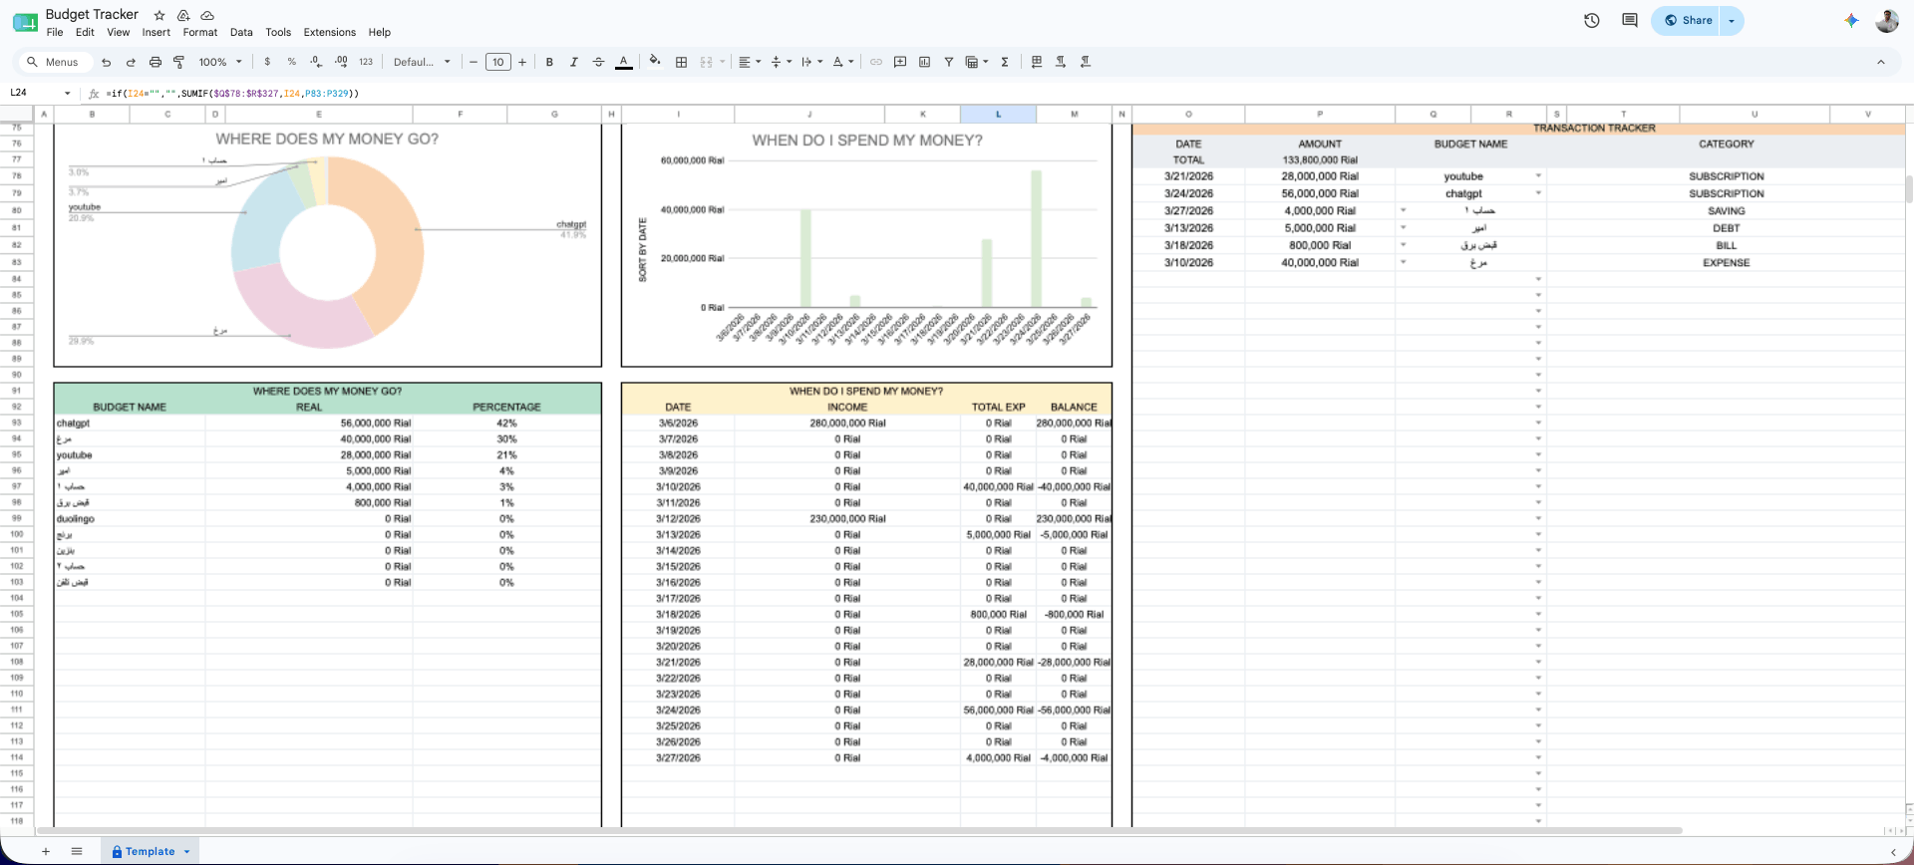
Task: Click the Menus search box
Action: click(56, 62)
